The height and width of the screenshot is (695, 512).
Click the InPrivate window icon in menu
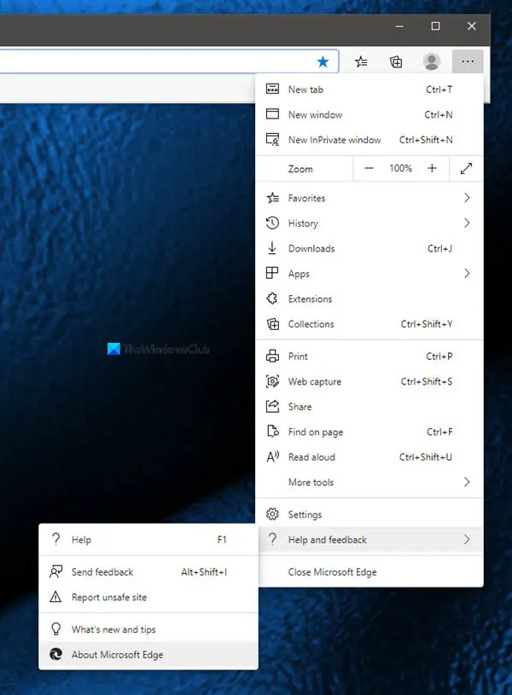coord(272,140)
